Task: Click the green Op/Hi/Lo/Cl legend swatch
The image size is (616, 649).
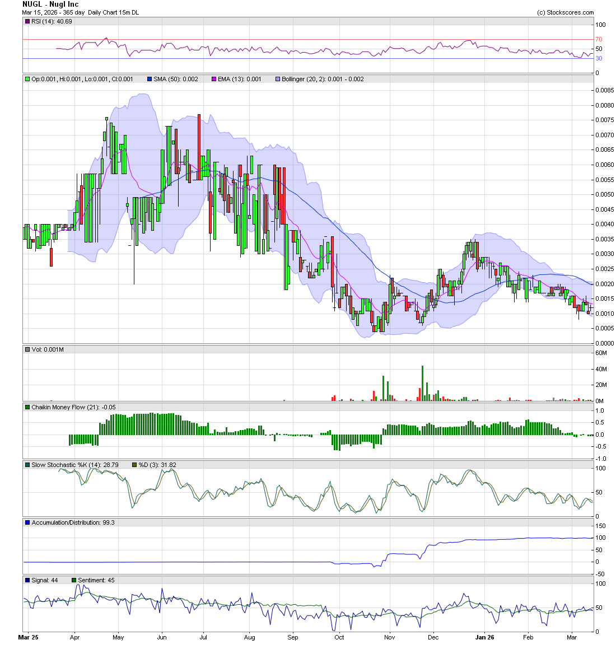Action: (27, 79)
